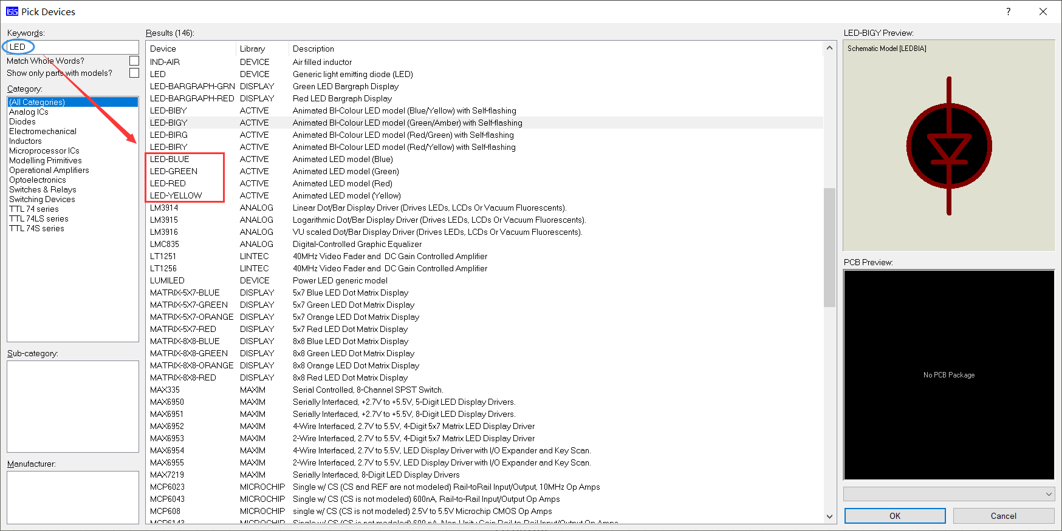
Task: Select LM3914 device row
Action: click(x=485, y=208)
